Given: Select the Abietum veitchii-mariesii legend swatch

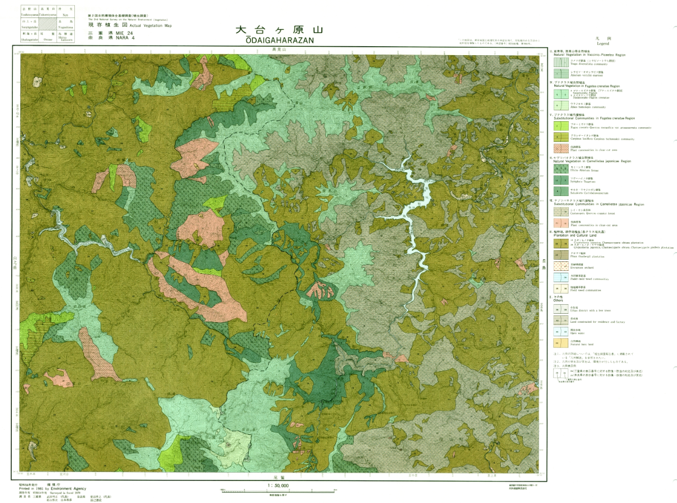Looking at the screenshot, I should pyautogui.click(x=560, y=75).
